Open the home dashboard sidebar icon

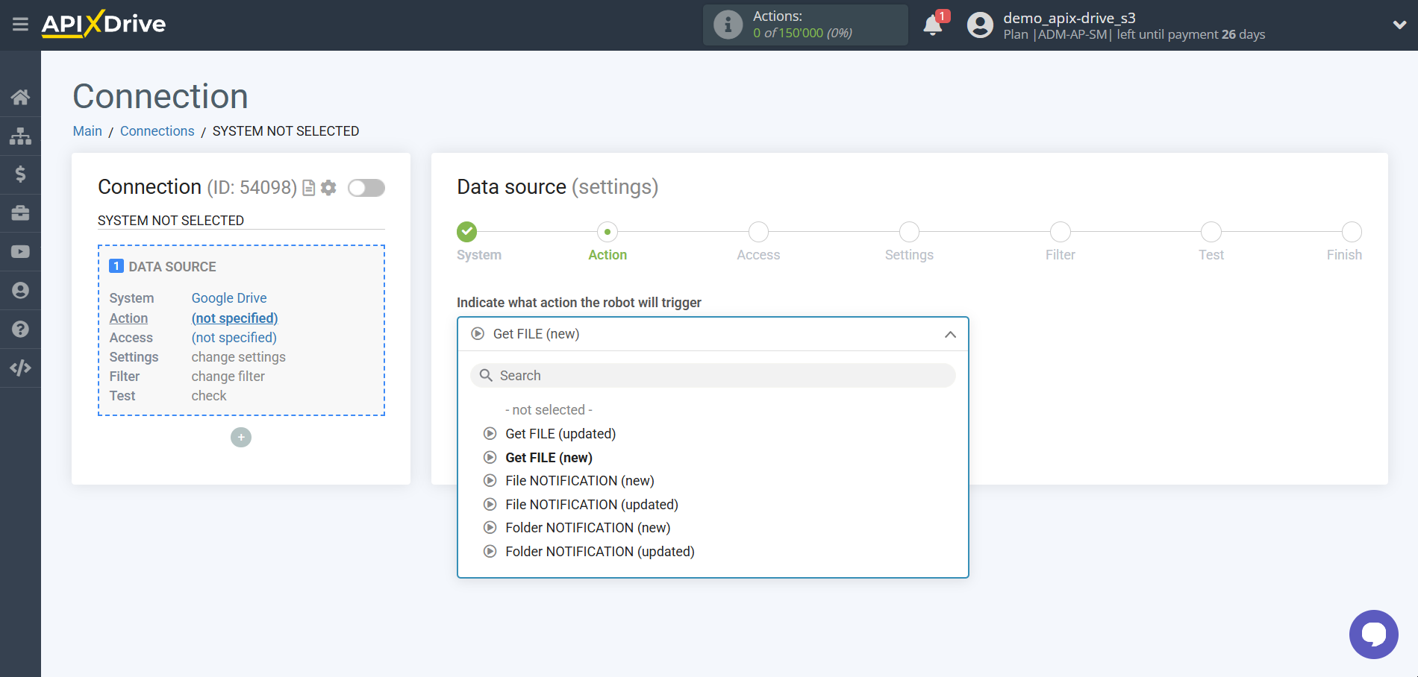[x=20, y=97]
